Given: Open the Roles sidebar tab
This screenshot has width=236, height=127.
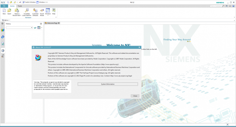Looking at the screenshot, I should [x=3, y=55].
